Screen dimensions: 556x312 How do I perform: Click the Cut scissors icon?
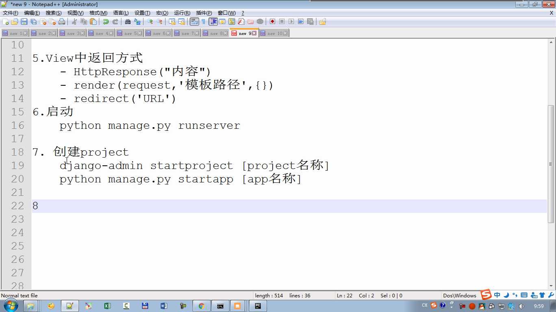pyautogui.click(x=74, y=22)
